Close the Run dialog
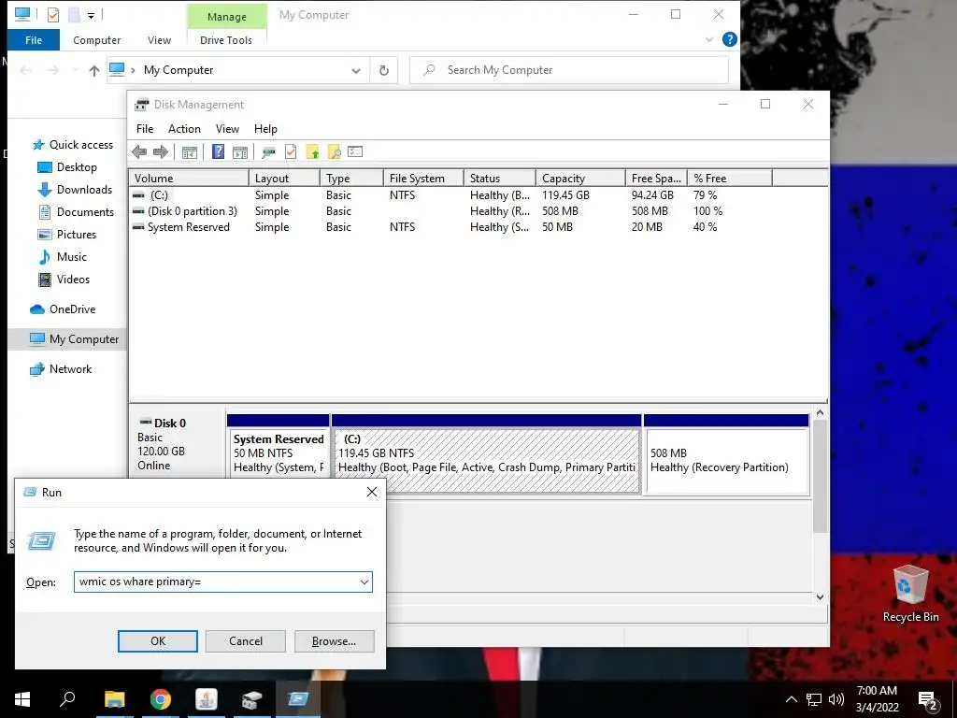Screen dimensions: 957x718 (372, 492)
